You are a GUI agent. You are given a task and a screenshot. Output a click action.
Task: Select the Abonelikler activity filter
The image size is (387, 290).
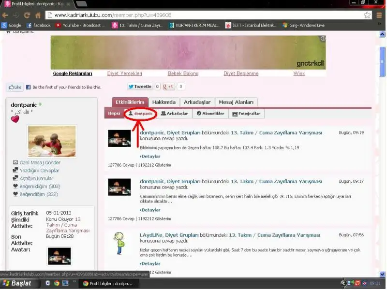210,114
